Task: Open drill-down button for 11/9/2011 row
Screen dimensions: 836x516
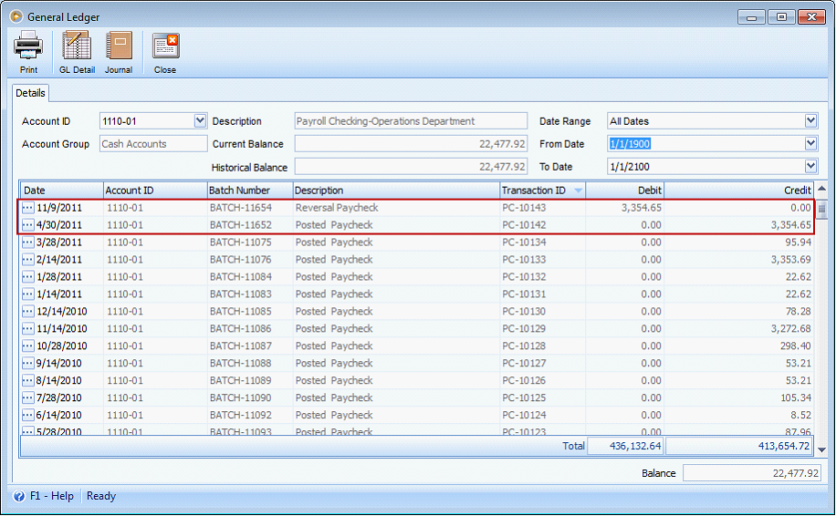Action: point(27,208)
